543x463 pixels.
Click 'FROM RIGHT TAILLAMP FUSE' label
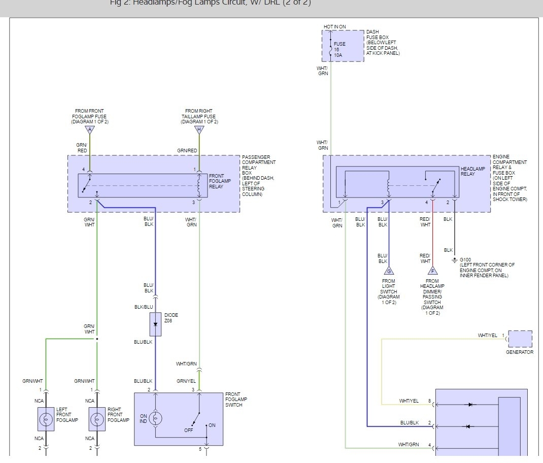tap(199, 116)
